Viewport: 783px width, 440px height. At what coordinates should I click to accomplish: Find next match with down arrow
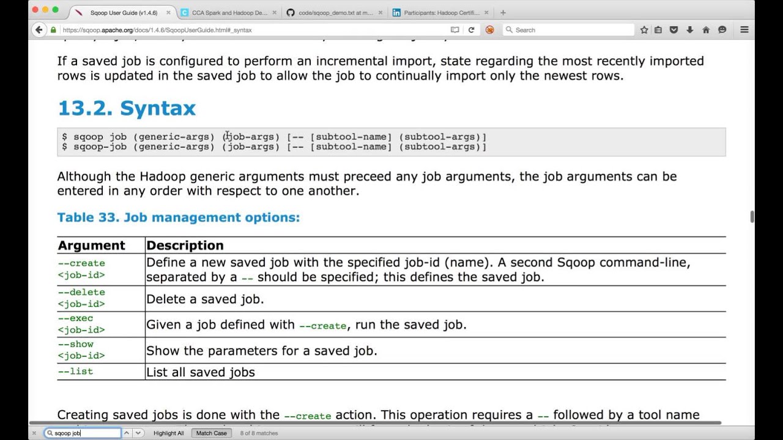pyautogui.click(x=138, y=433)
